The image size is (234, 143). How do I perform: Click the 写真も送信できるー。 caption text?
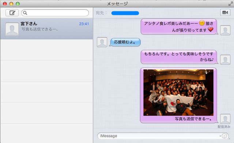click(x=193, y=119)
